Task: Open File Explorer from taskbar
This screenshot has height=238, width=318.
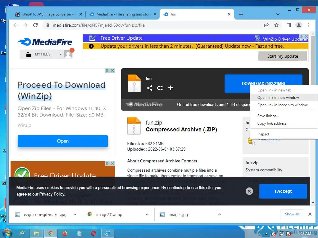Action: tap(36, 234)
